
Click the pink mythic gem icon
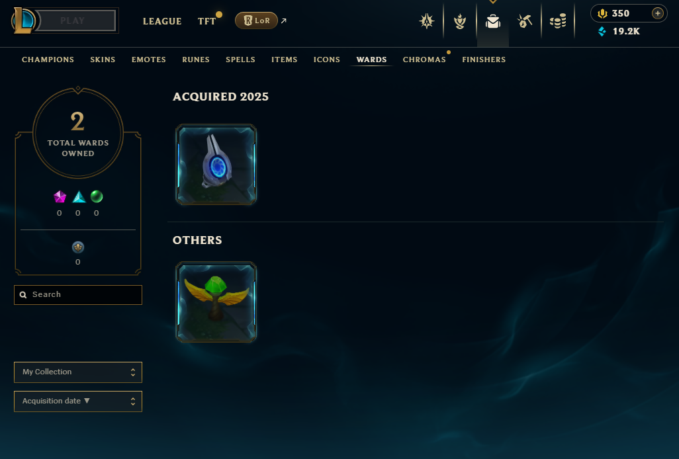pyautogui.click(x=60, y=197)
